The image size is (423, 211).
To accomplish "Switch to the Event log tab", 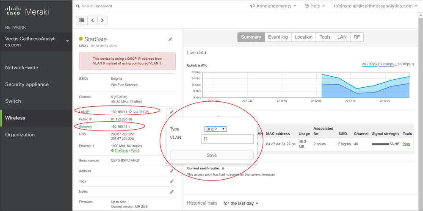I will [278, 37].
